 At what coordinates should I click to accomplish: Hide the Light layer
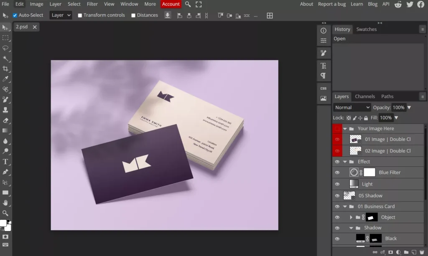(x=337, y=184)
